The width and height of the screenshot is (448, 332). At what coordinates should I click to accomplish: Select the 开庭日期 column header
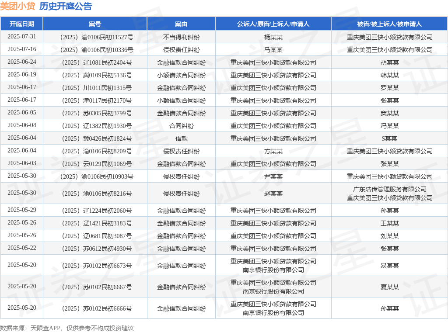point(22,24)
